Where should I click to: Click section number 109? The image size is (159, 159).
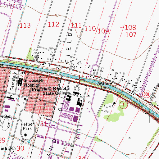[103, 31]
